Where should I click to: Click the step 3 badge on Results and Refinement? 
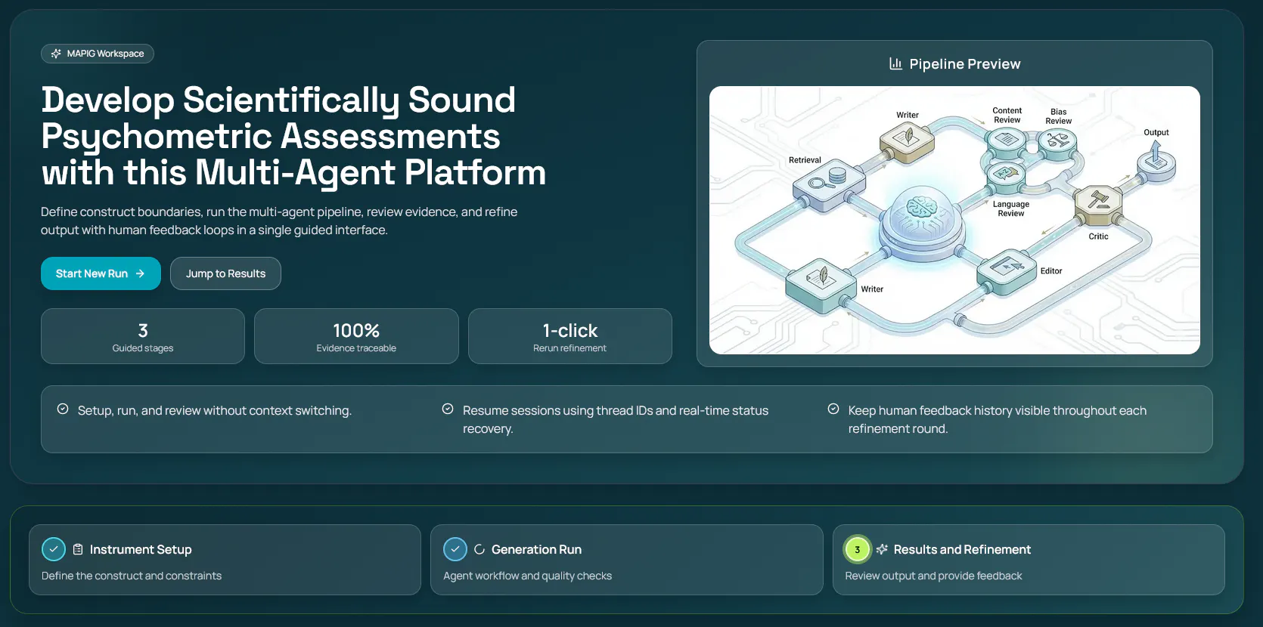(857, 549)
